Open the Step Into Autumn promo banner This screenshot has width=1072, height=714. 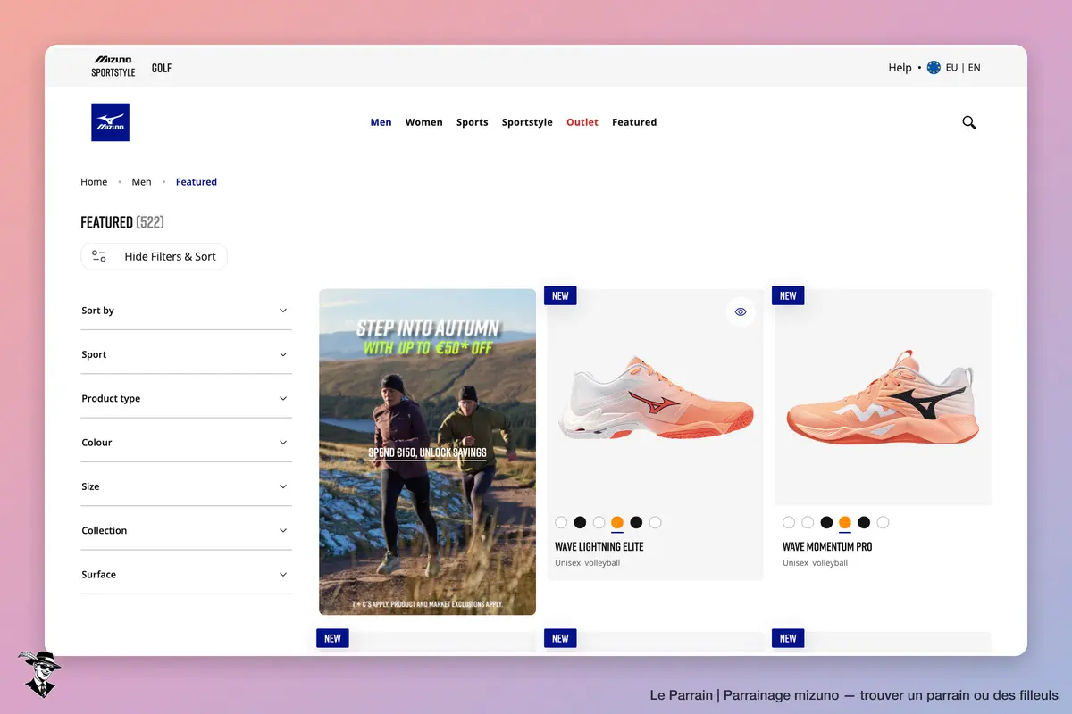coord(427,452)
